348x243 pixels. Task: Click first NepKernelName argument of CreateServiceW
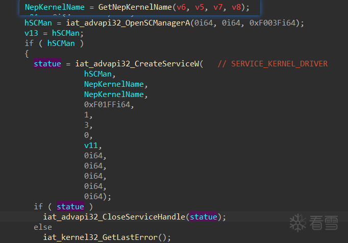pos(114,84)
